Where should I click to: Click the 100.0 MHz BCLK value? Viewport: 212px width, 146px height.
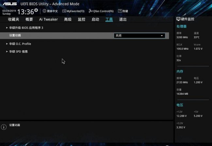coord(182,49)
